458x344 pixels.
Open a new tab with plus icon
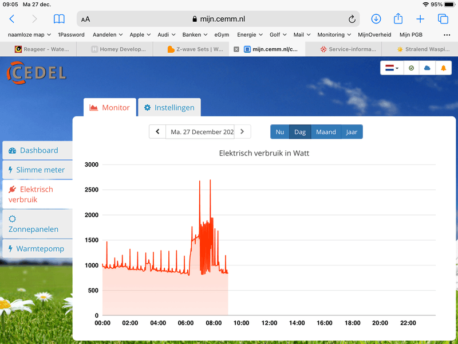420,19
